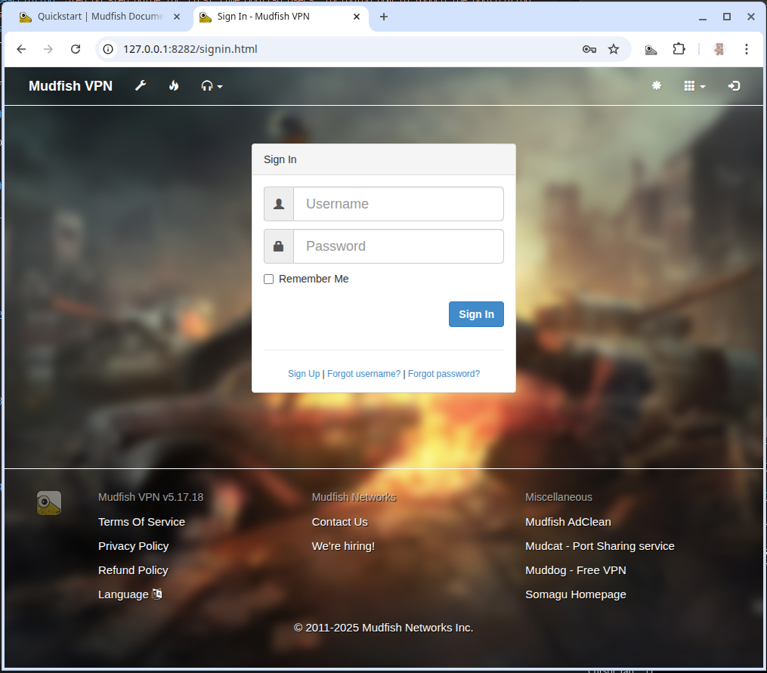View site information icon in address bar
This screenshot has width=767, height=673.
[x=108, y=49]
